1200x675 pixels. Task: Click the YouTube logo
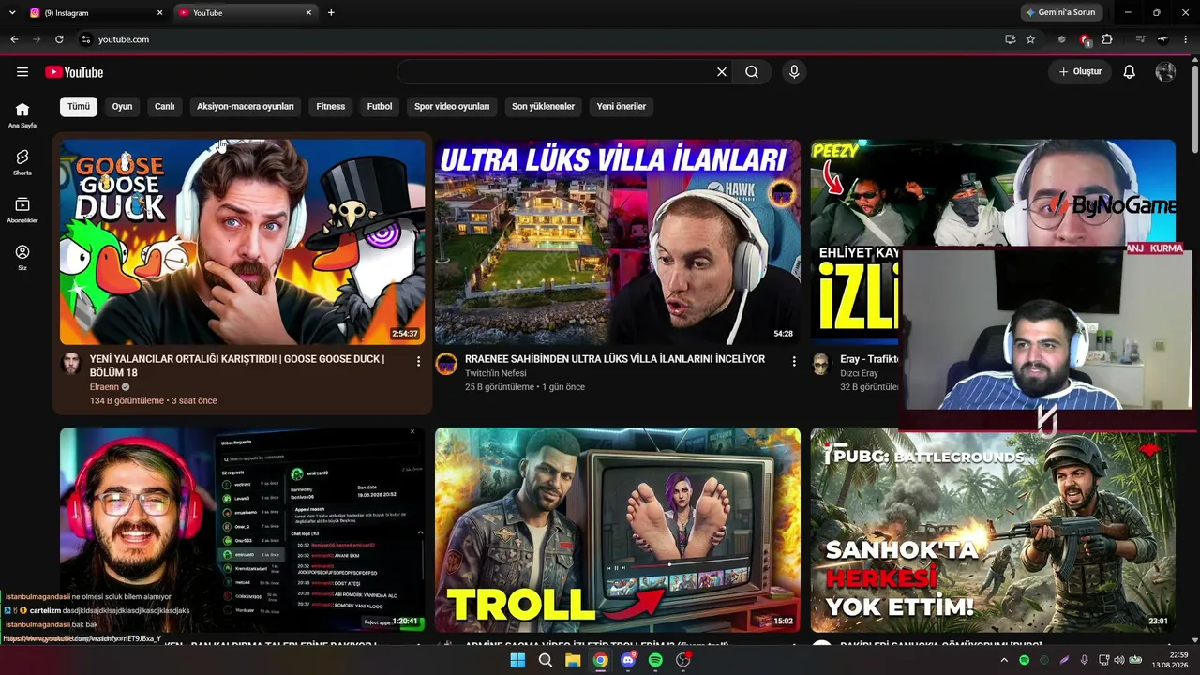[74, 72]
